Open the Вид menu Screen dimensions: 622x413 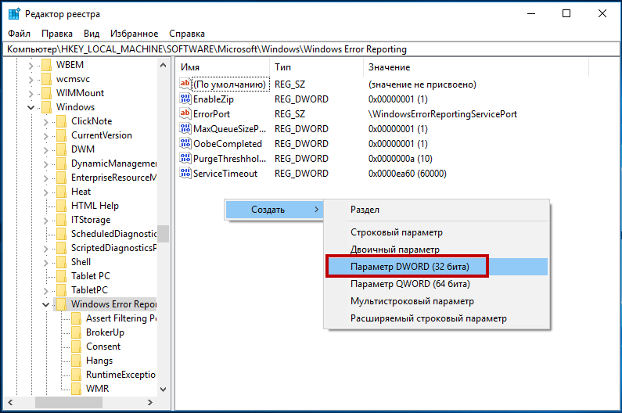92,34
